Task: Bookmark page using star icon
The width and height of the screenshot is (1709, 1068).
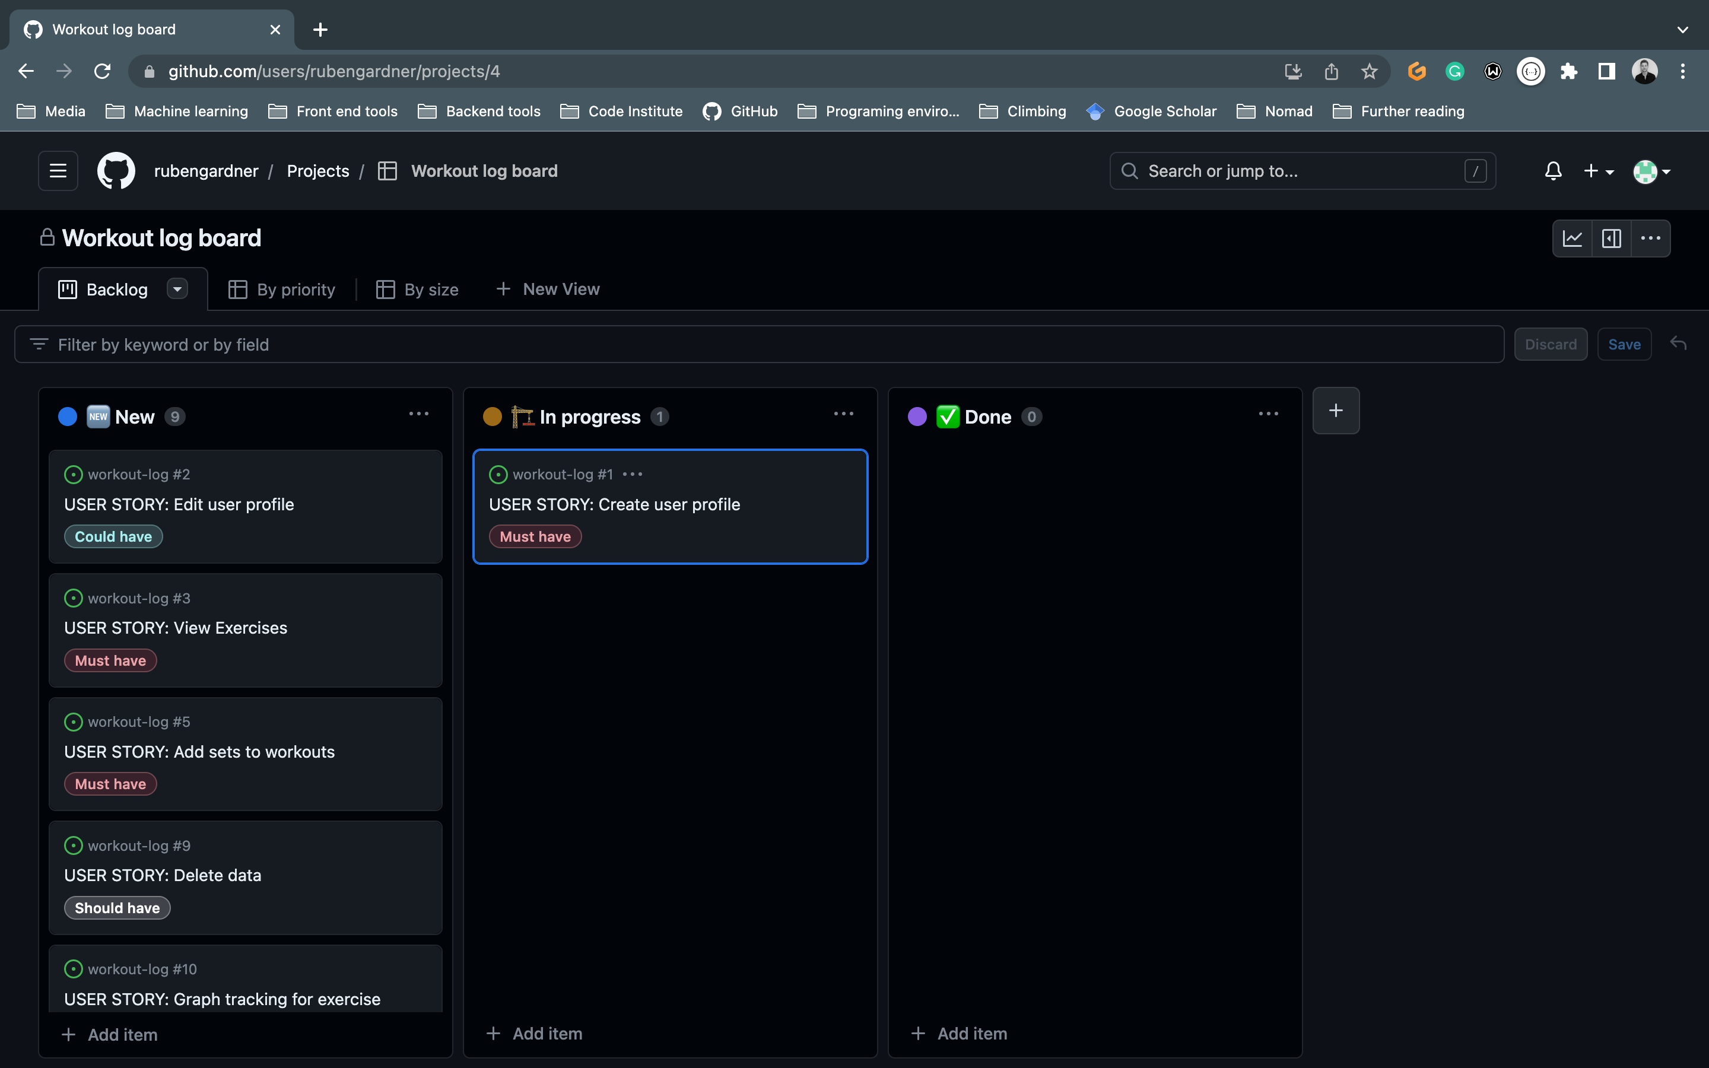Action: tap(1368, 71)
